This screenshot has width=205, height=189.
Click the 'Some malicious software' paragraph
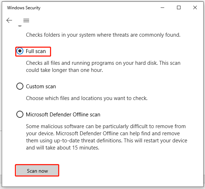click(x=106, y=137)
